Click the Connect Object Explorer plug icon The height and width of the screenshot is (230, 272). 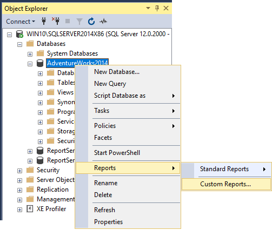[x=44, y=21]
